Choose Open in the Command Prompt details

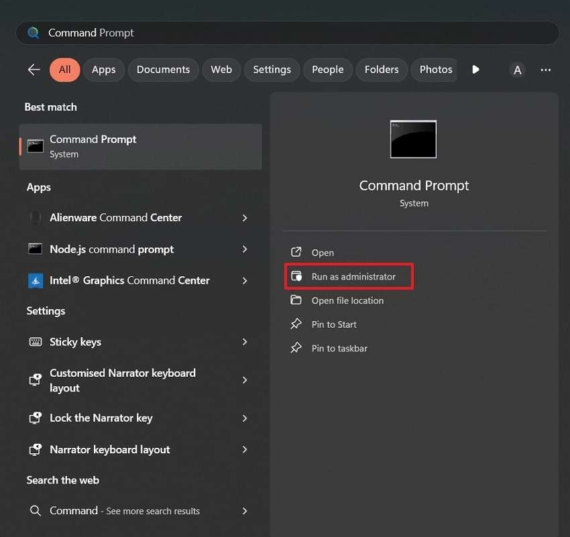[x=323, y=253]
